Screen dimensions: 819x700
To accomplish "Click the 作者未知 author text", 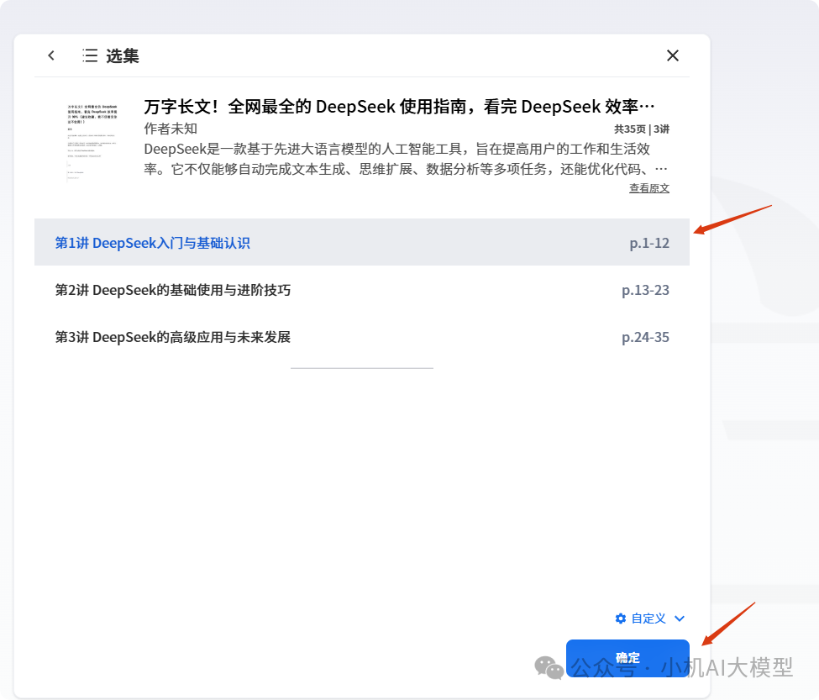I will (171, 129).
